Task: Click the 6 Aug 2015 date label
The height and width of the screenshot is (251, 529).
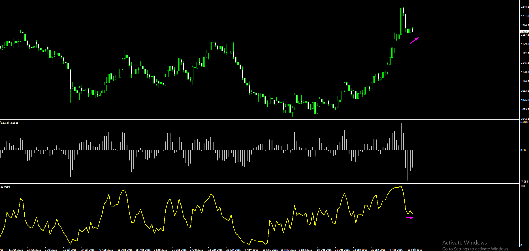Action: 106,250
